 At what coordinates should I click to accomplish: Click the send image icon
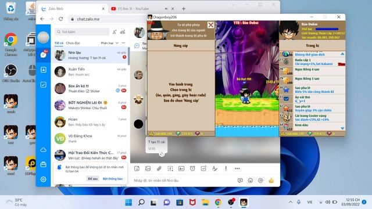(148, 168)
